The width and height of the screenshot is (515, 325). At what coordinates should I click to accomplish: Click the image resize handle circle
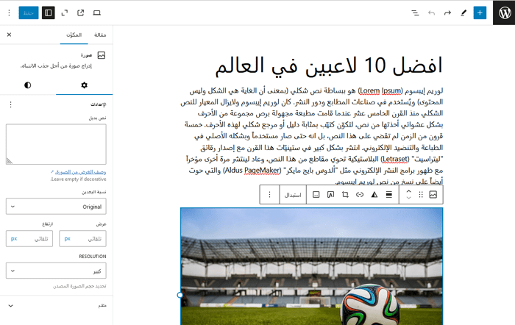pyautogui.click(x=180, y=295)
